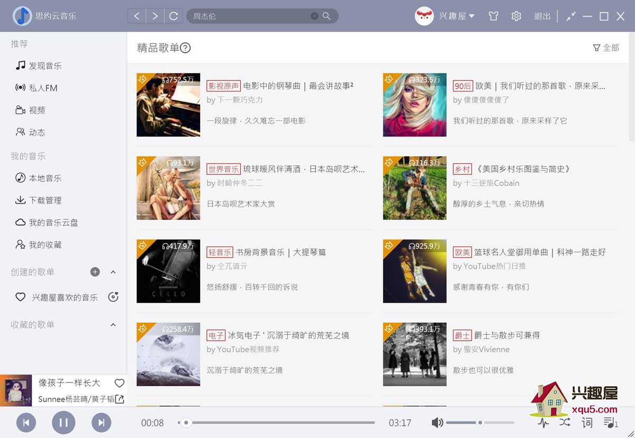
Task: Click the 乡村 tag
Action: (462, 169)
